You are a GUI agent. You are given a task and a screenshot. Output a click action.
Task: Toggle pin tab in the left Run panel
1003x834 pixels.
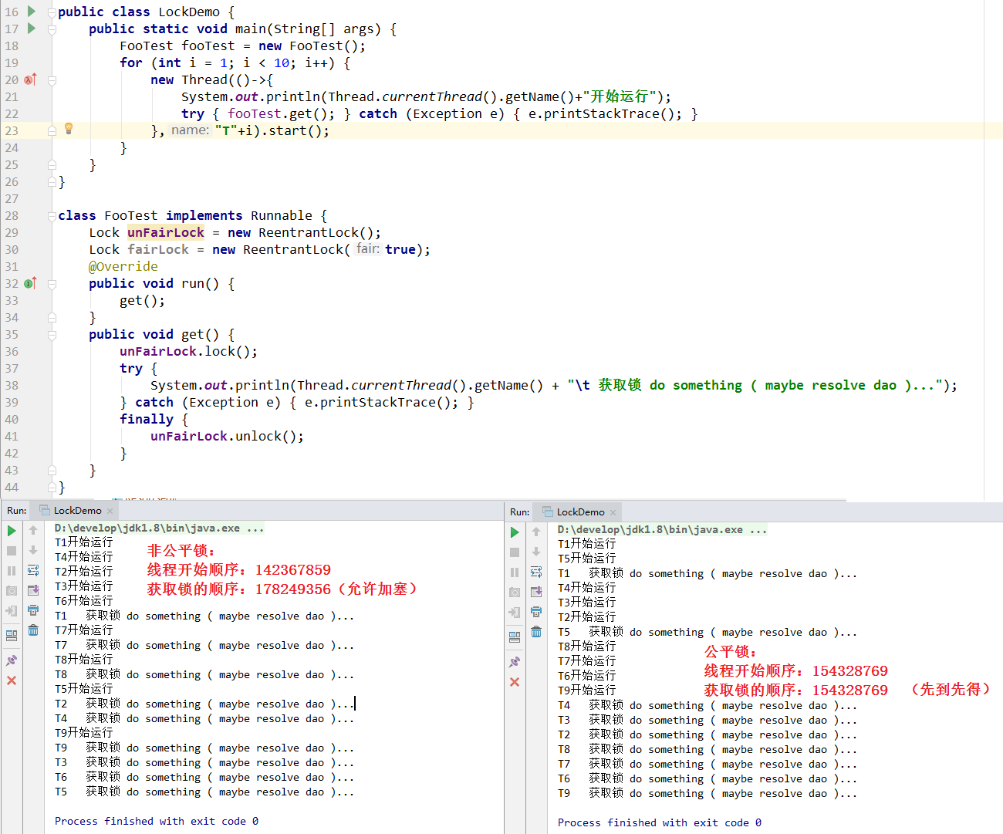pos(12,660)
